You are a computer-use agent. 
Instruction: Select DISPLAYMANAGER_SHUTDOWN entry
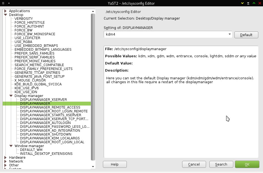click(x=46, y=134)
